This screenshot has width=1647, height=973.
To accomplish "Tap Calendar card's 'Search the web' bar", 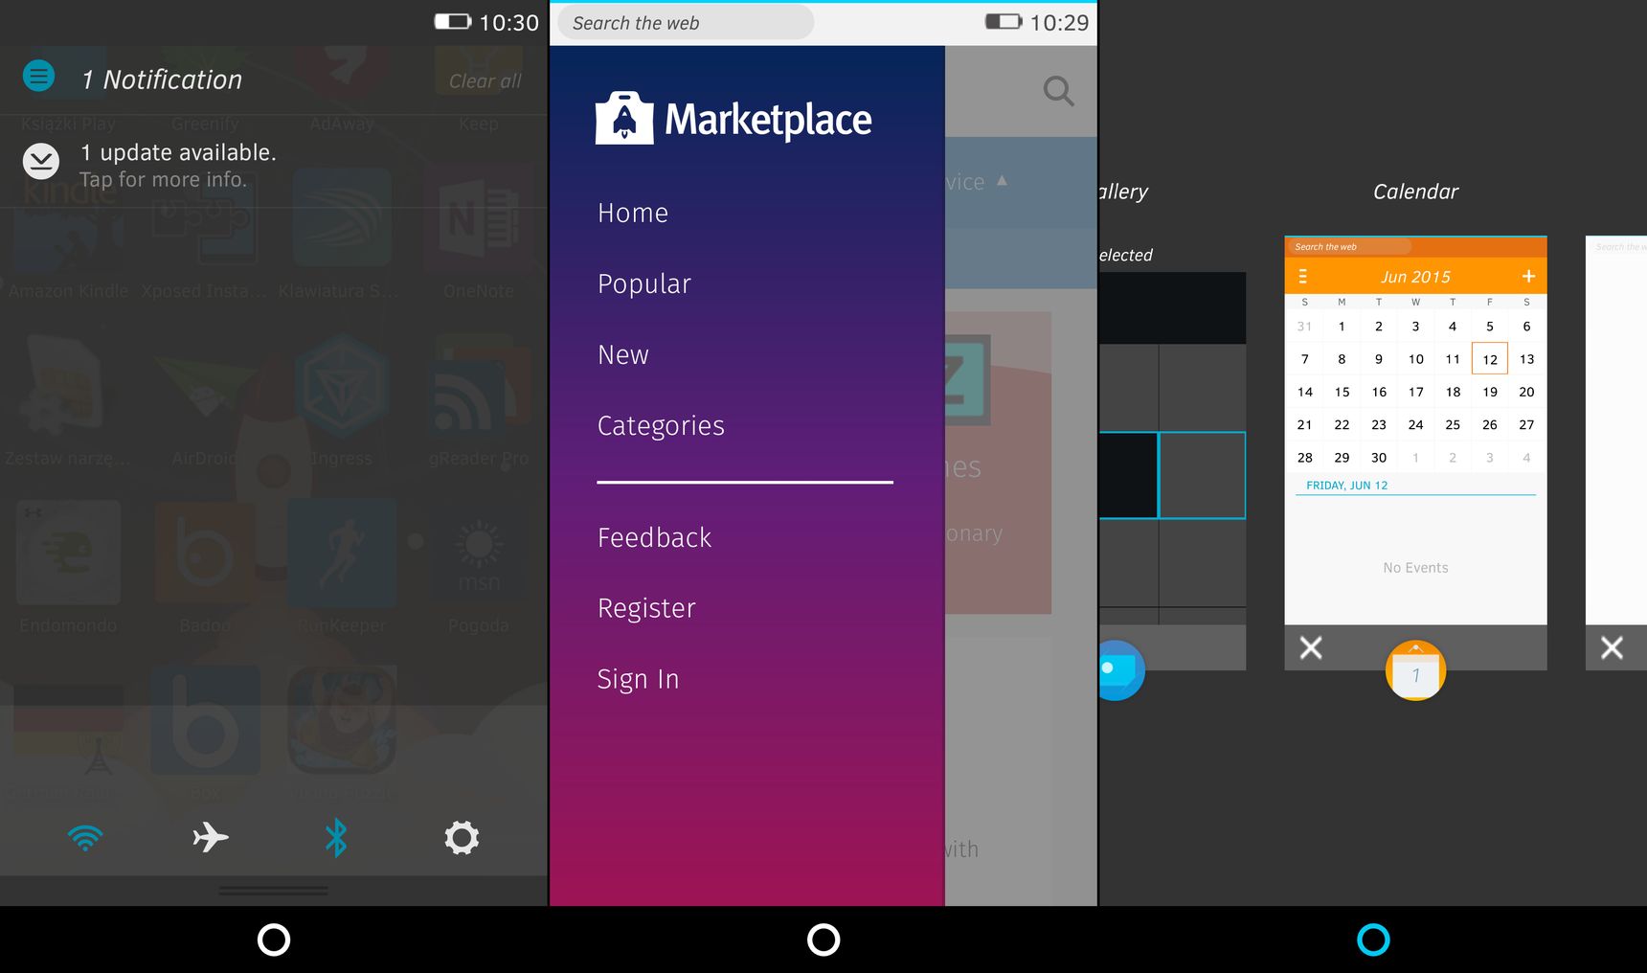I will click(1348, 247).
